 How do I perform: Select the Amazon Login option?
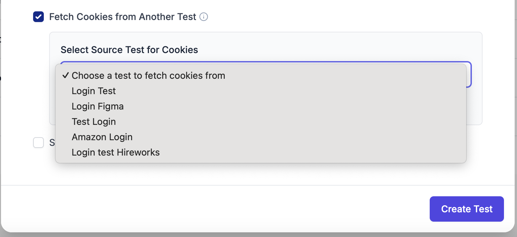pos(102,137)
